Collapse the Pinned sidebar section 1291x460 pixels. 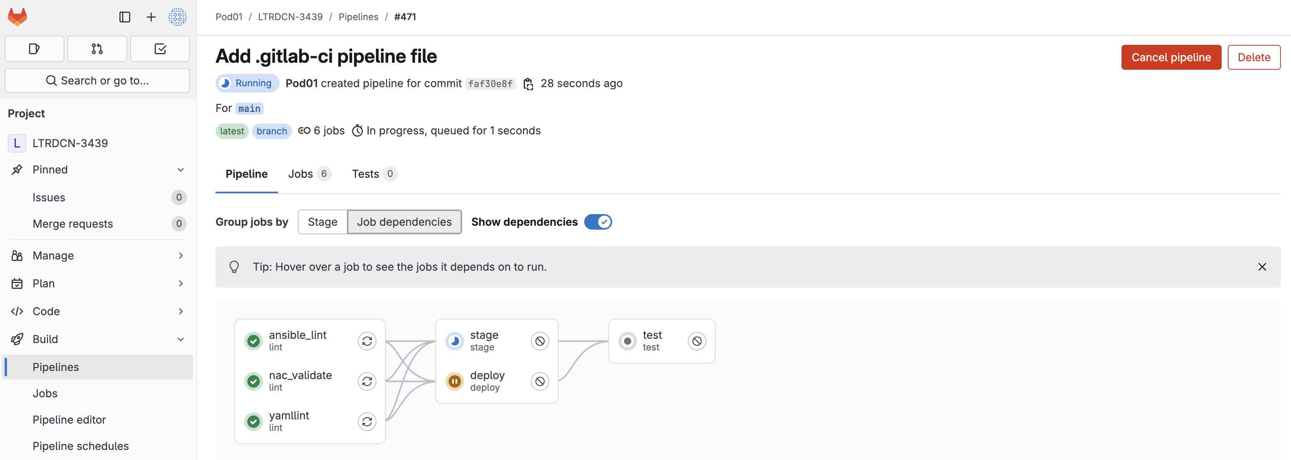pyautogui.click(x=180, y=170)
